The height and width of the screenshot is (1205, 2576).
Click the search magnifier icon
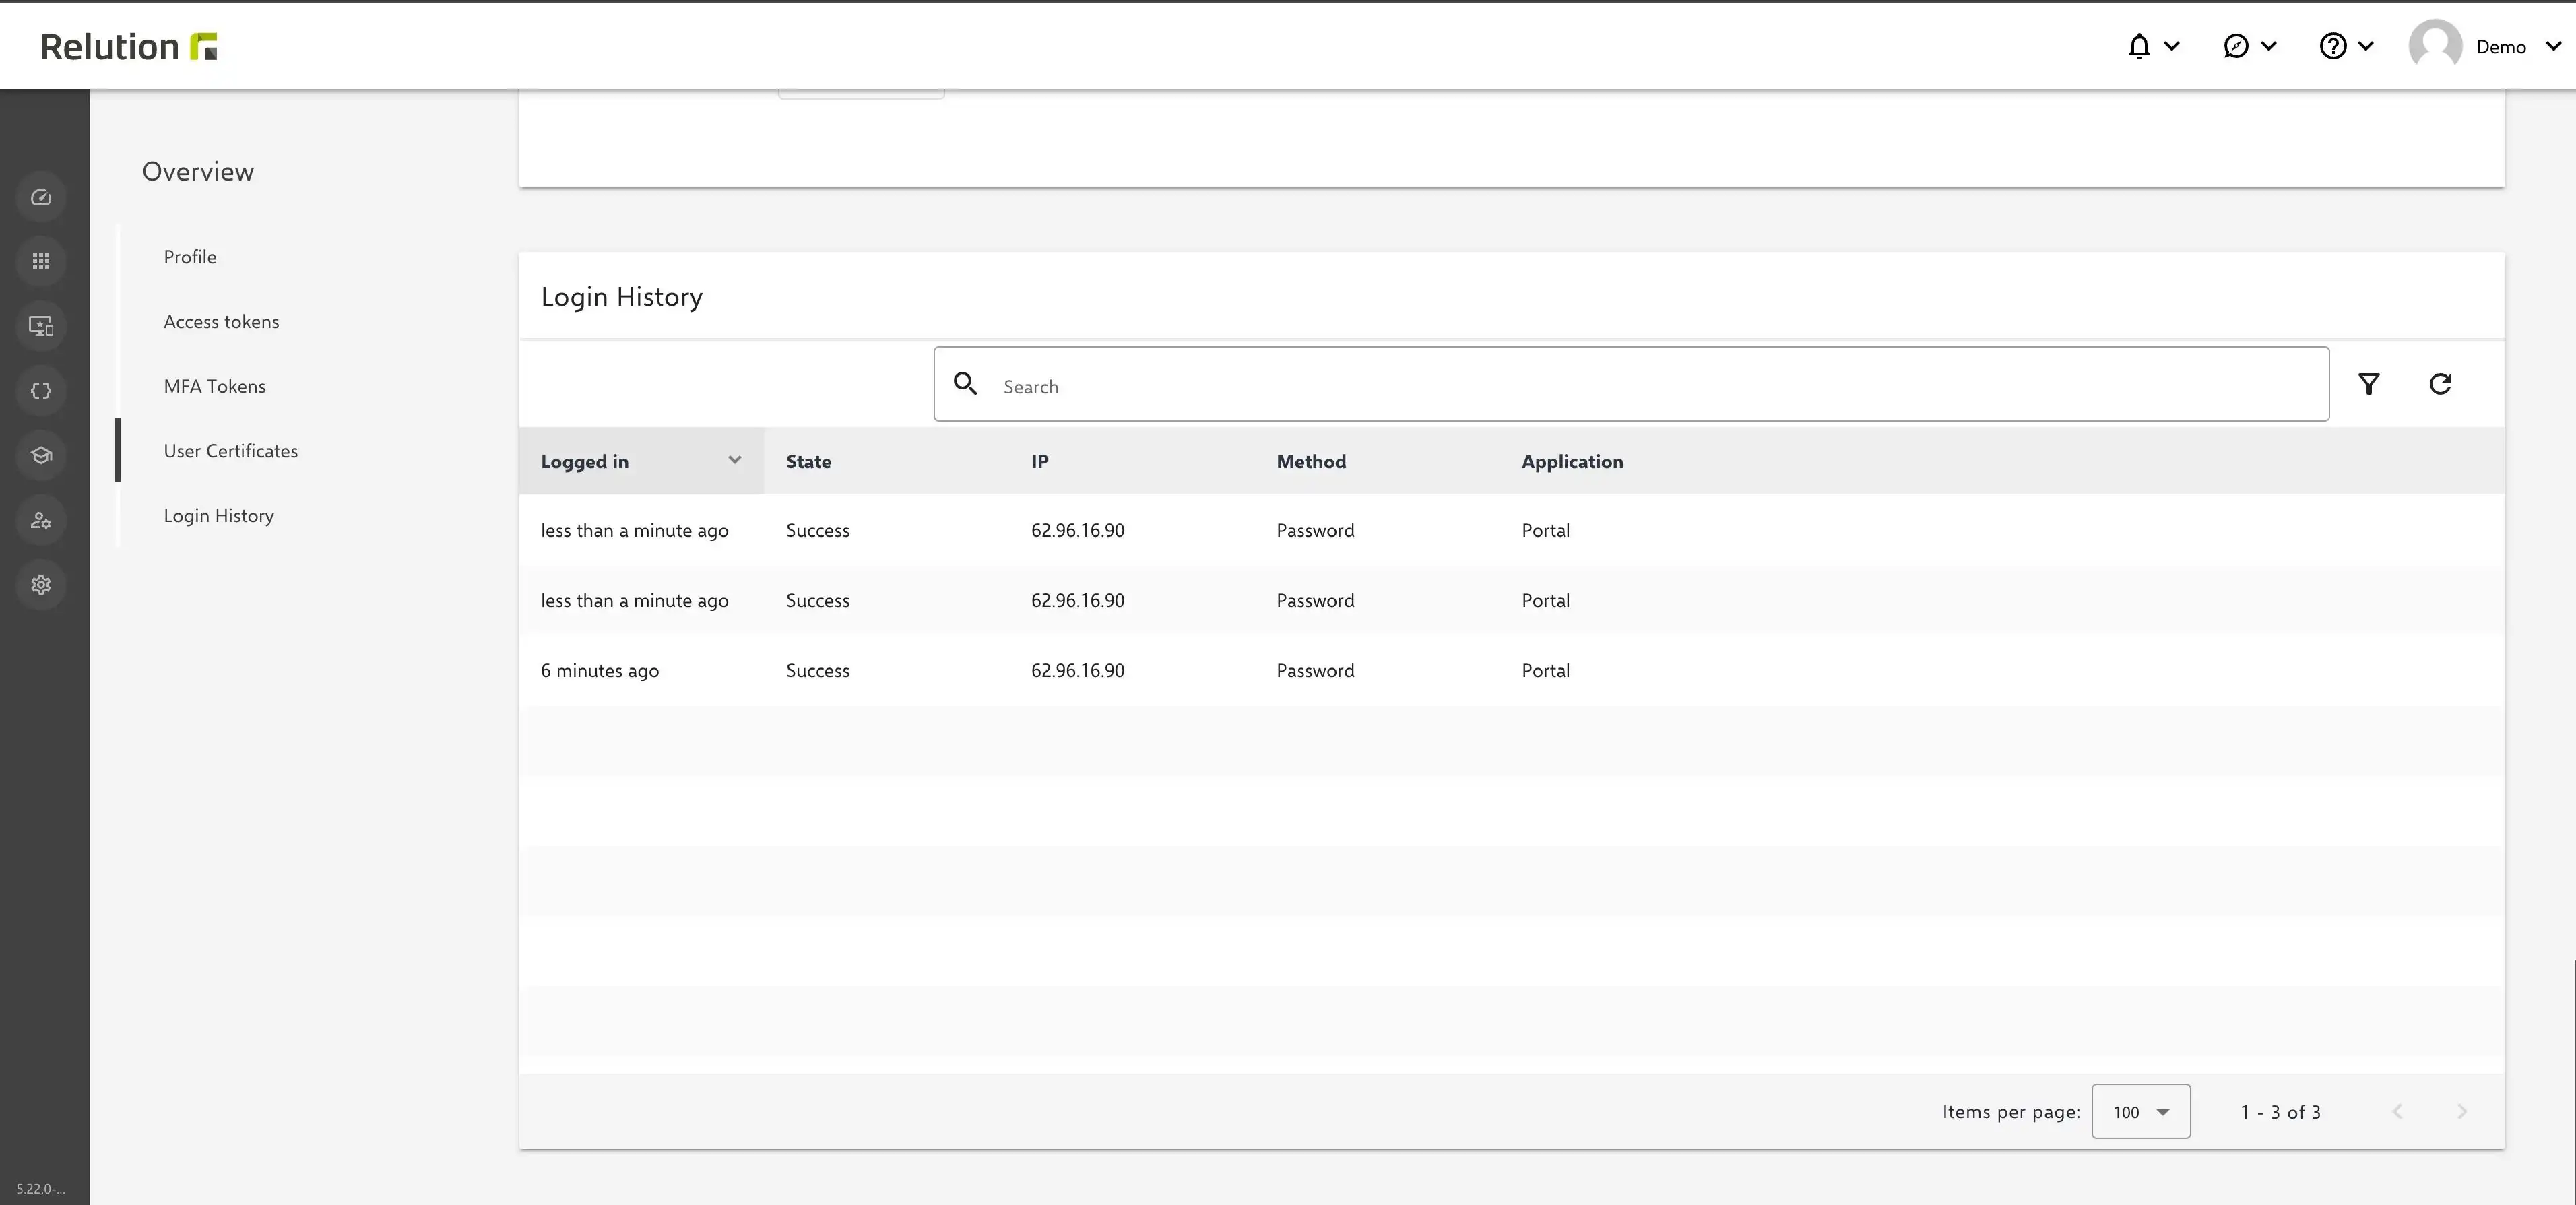965,383
